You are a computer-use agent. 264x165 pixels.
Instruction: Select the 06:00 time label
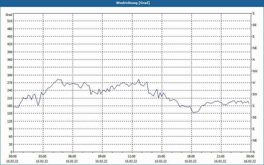[x=72, y=156]
